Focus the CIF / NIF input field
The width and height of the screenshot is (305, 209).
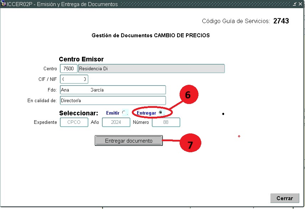click(74, 79)
